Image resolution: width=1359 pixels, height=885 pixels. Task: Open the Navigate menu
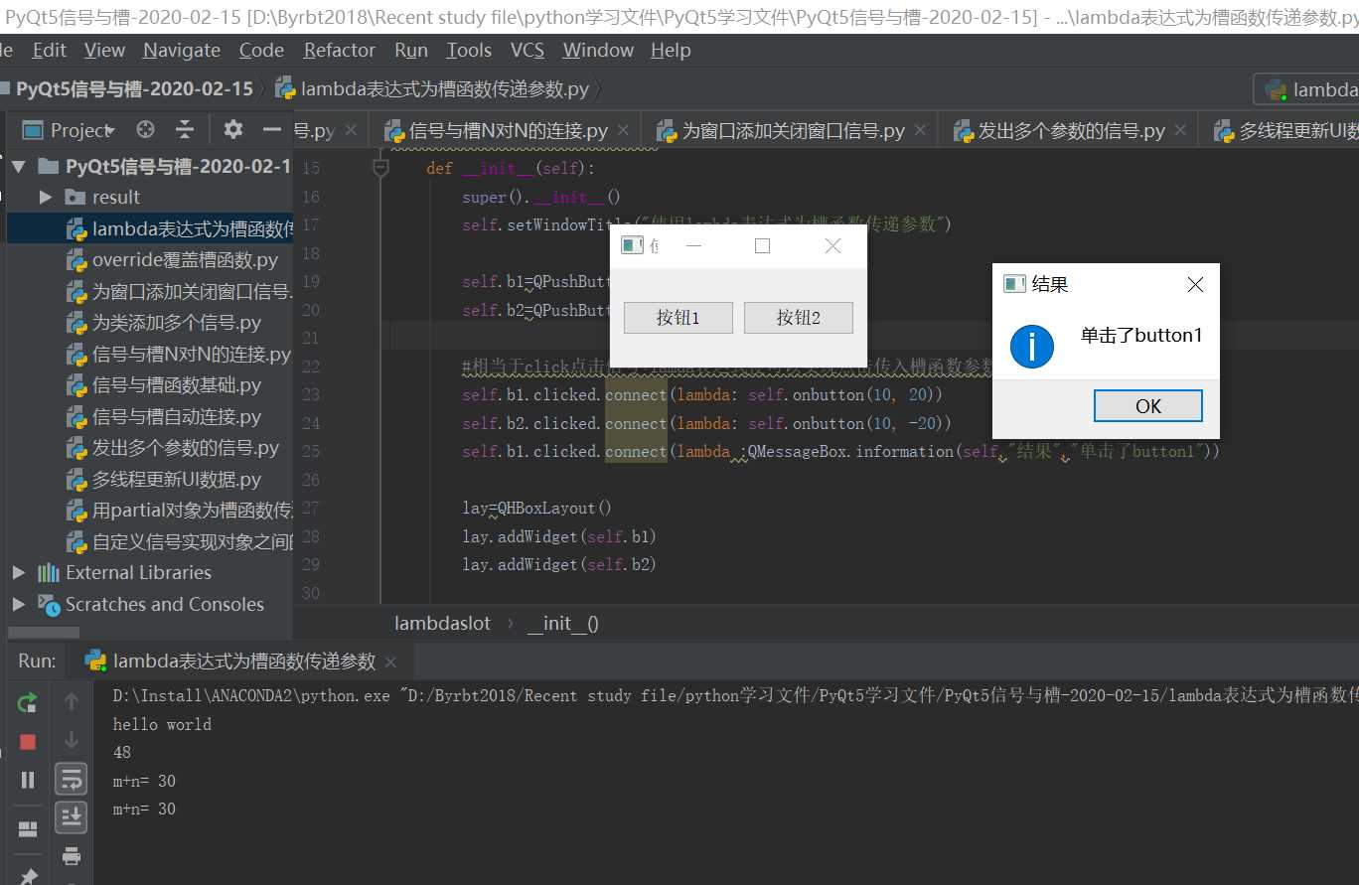182,50
